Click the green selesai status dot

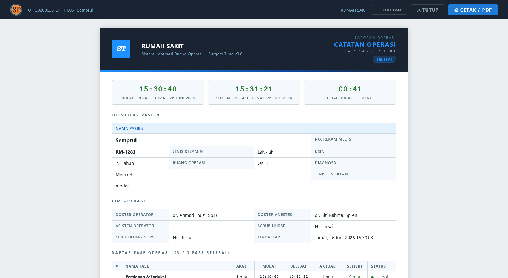[x=372, y=277]
